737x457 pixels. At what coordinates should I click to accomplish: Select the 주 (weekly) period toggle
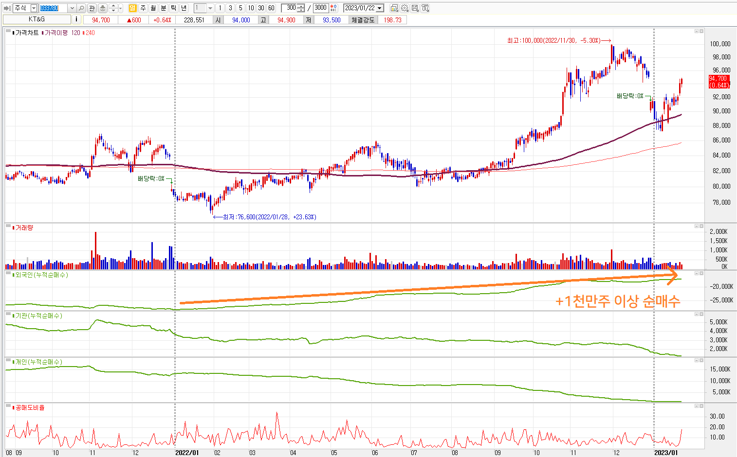(x=143, y=8)
